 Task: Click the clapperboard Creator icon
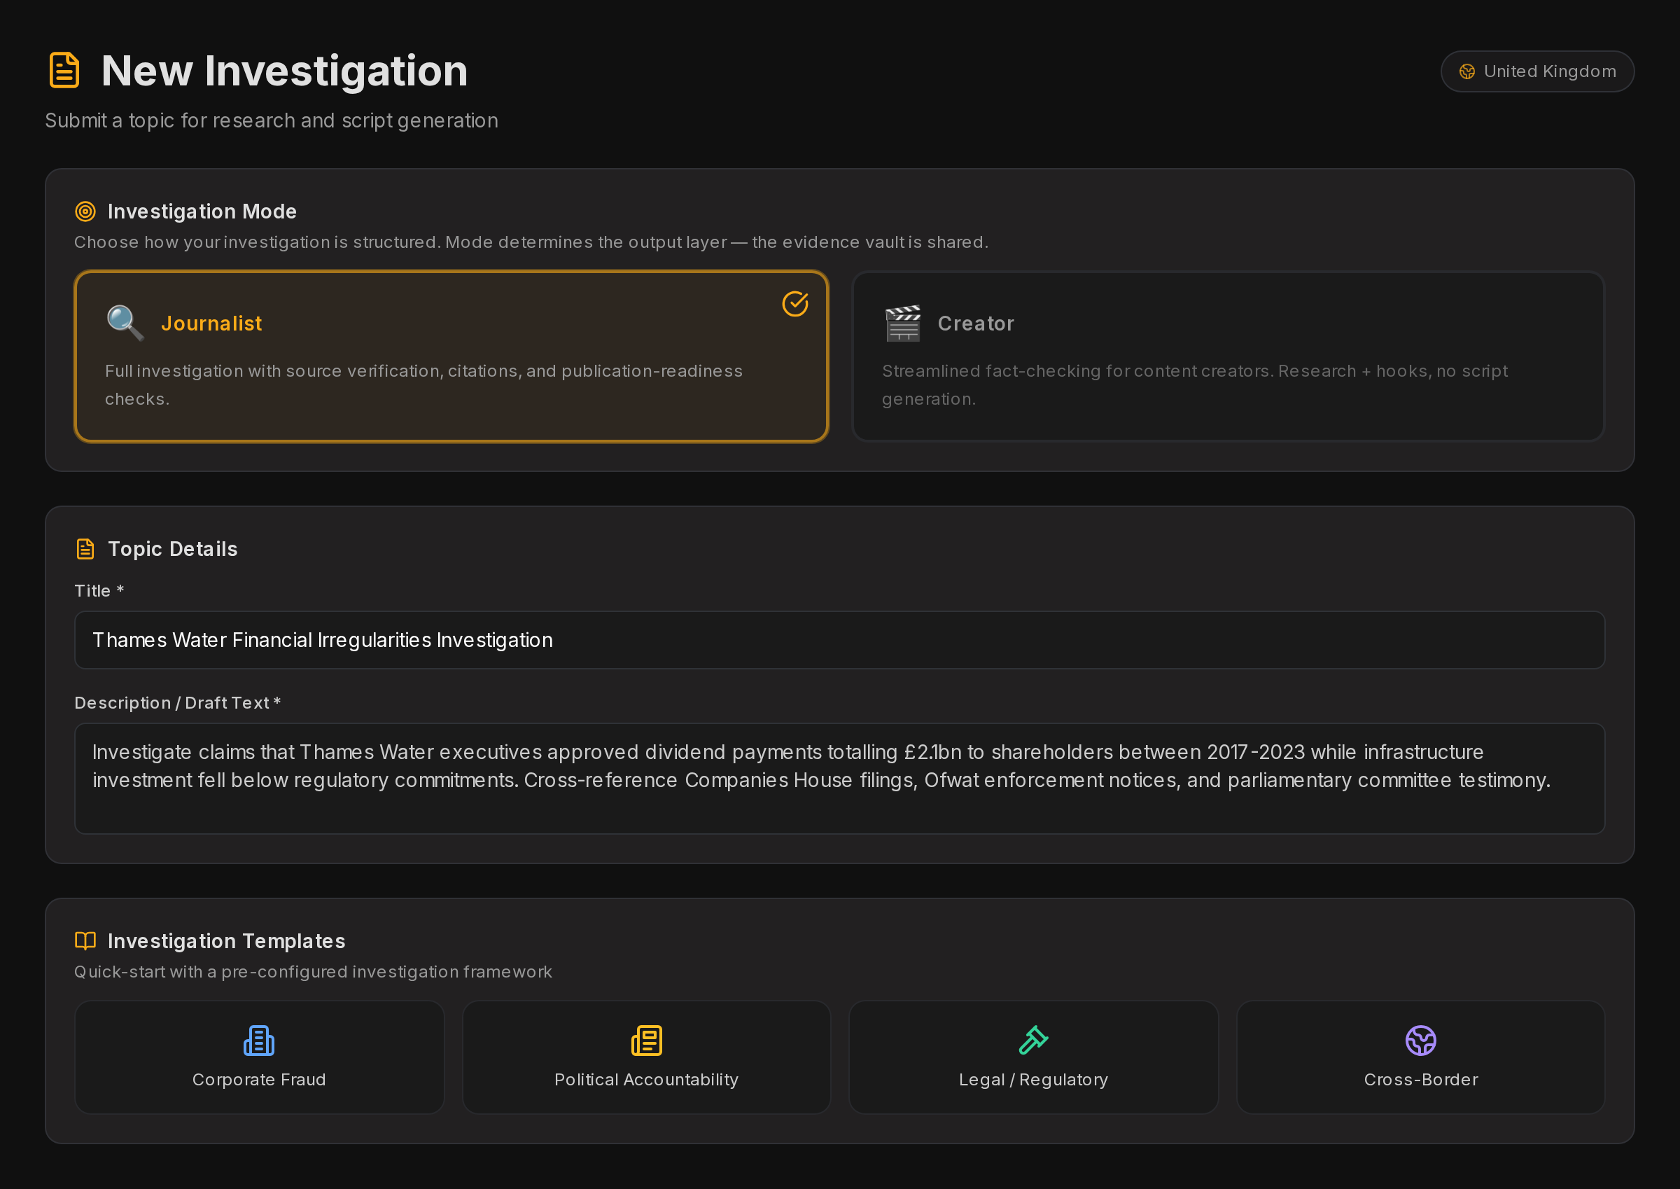point(902,323)
